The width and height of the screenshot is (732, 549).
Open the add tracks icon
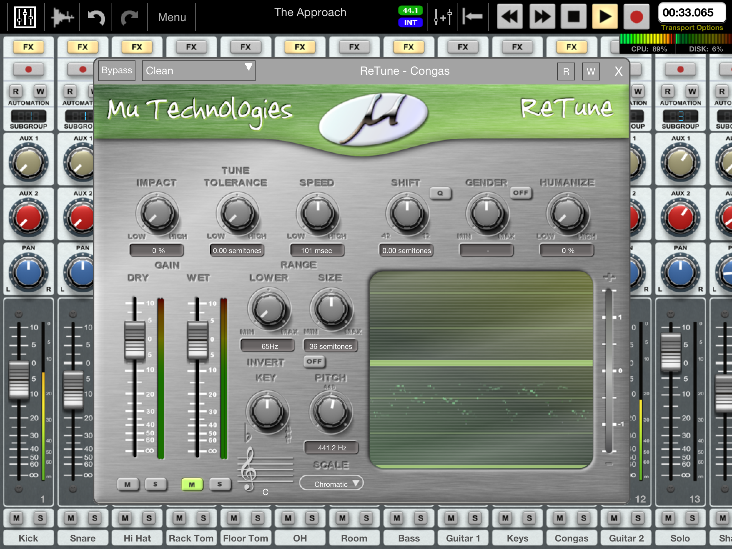(442, 17)
